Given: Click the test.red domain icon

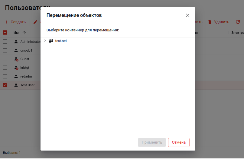Looking at the screenshot, I should pyautogui.click(x=51, y=41).
